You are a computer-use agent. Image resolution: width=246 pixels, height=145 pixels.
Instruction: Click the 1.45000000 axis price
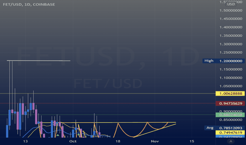point(231,19)
